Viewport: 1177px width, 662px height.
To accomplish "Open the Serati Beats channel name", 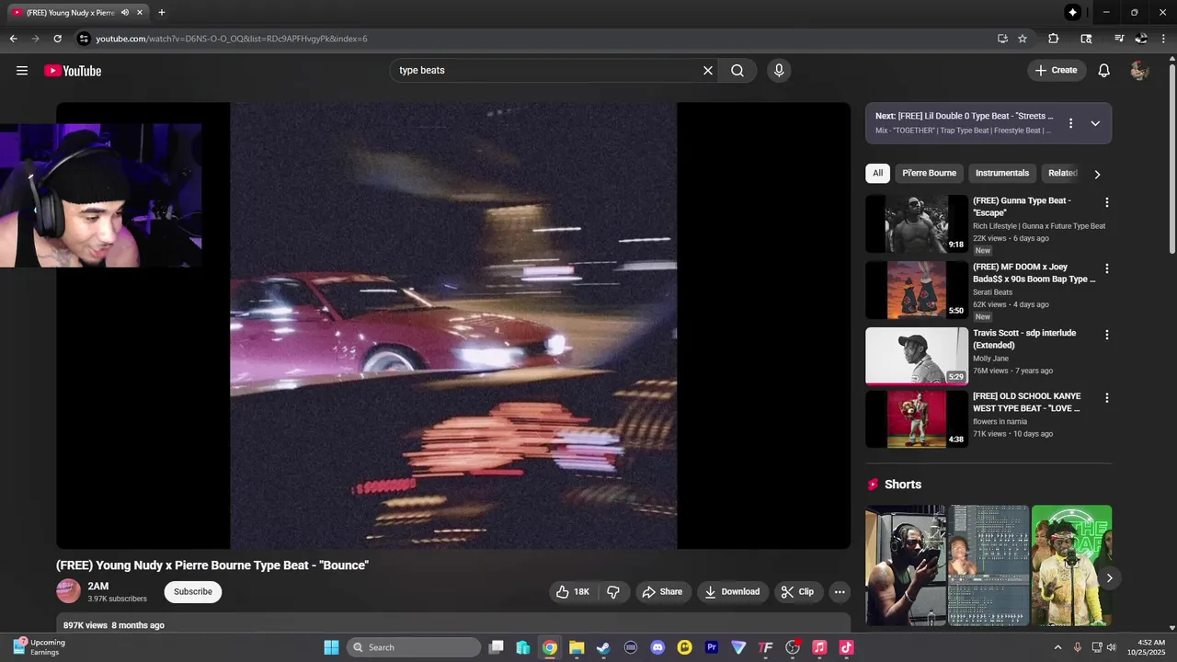I will (x=993, y=292).
